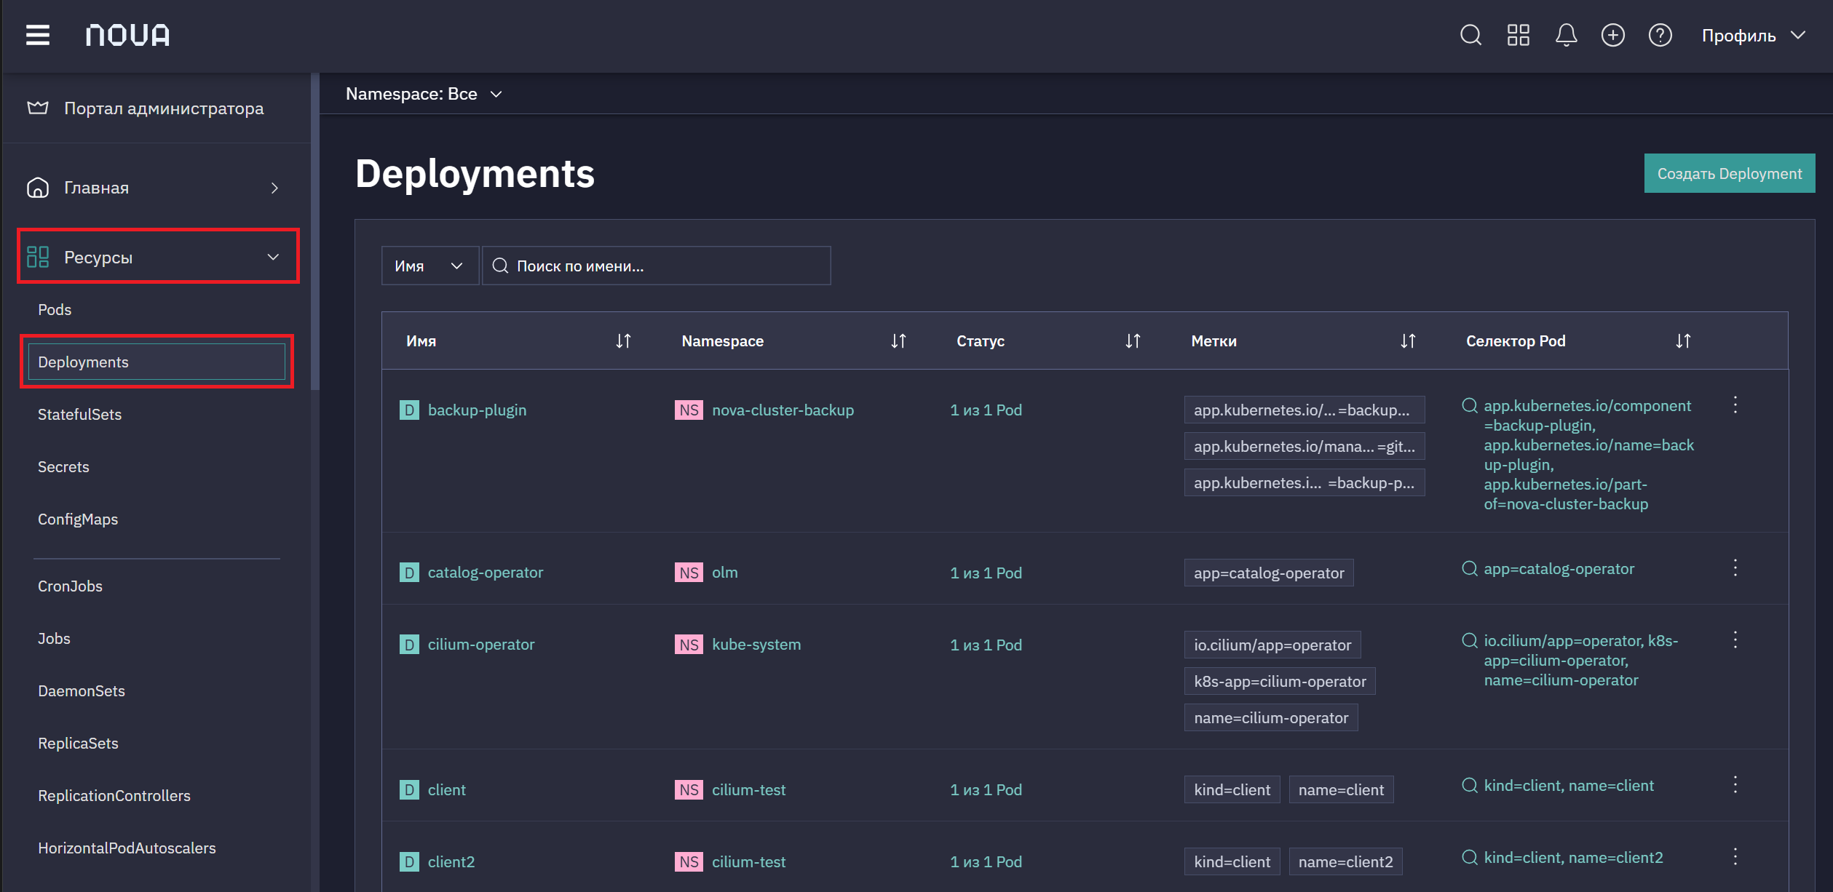The width and height of the screenshot is (1833, 892).
Task: Open HorizontalPodAutoscalers in the sidebar
Action: tap(127, 848)
